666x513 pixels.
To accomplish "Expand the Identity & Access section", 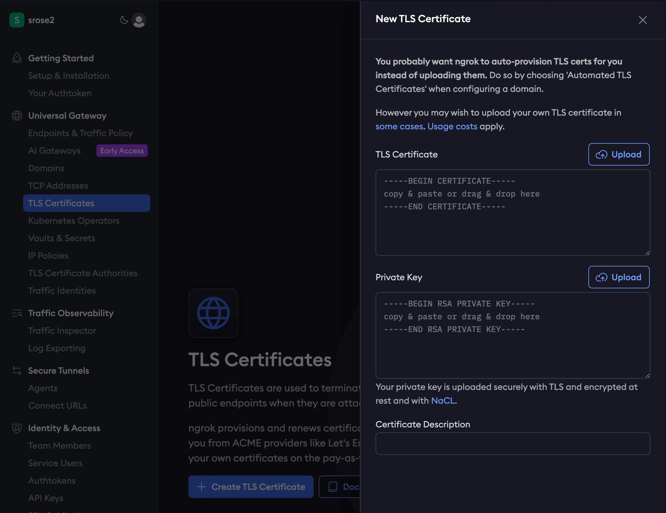I will 64,428.
